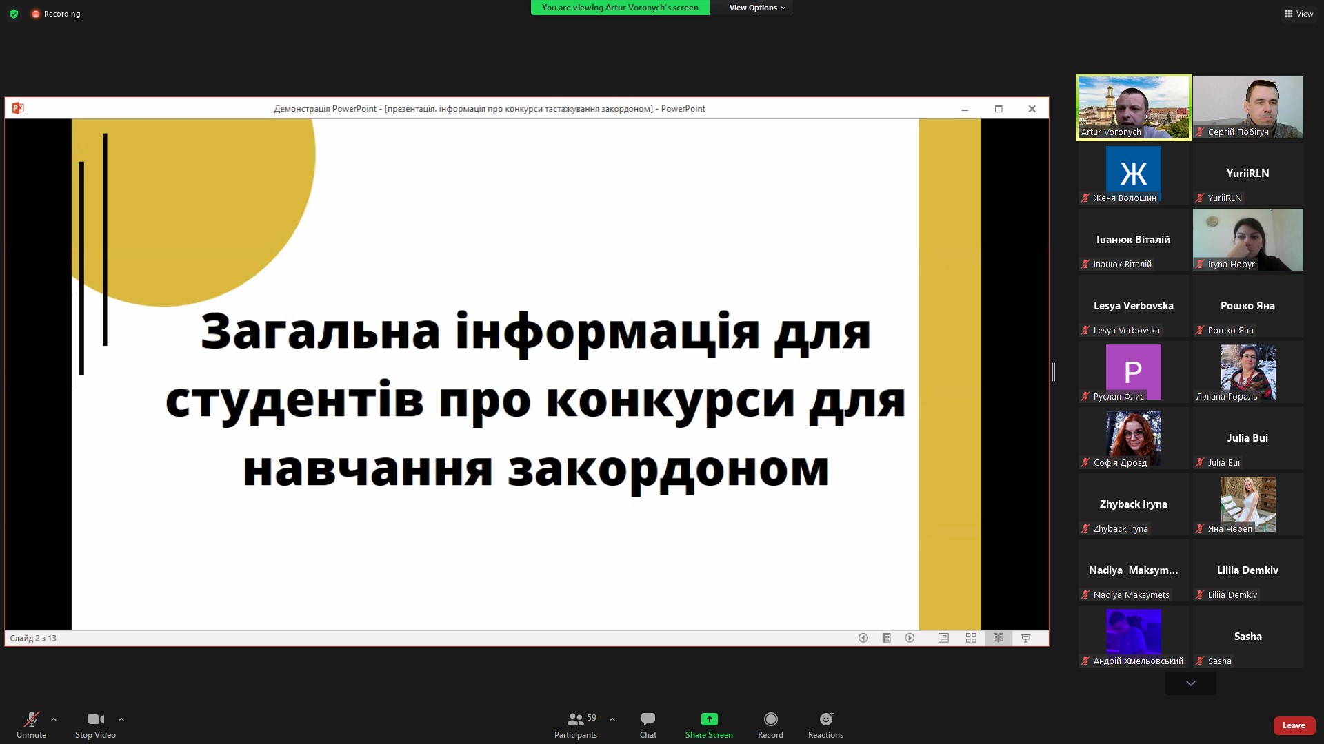Click the Record icon in Zoom toolbar
Viewport: 1324px width, 744px height.
click(770, 725)
